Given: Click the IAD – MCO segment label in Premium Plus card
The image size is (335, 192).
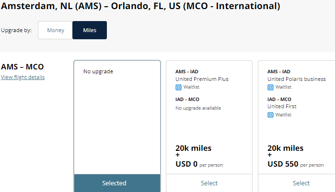Looking at the screenshot, I should [187, 100].
